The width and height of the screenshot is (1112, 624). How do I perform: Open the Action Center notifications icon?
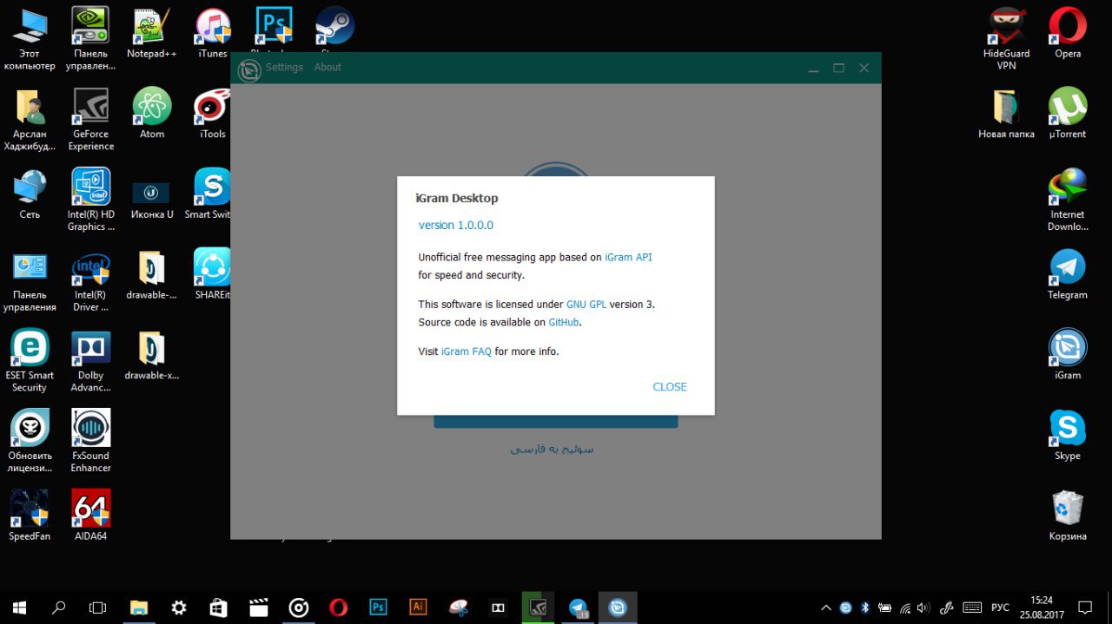pos(1085,608)
